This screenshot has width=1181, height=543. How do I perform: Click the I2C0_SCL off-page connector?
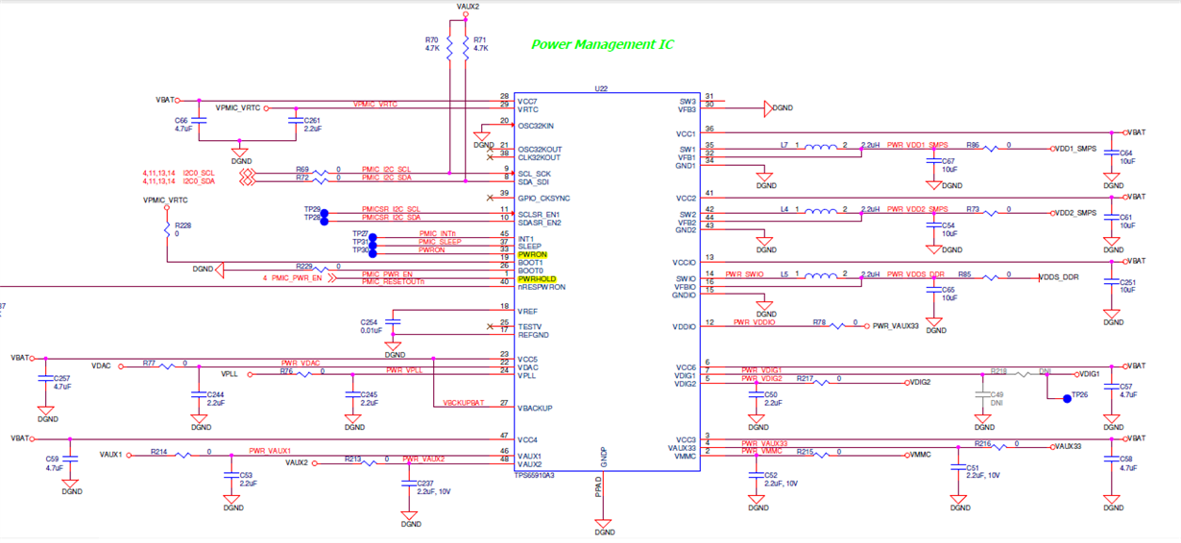pyautogui.click(x=248, y=173)
